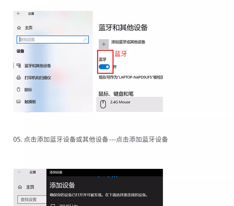Open 蓝牙和其他设备 menu item text

coord(38,66)
